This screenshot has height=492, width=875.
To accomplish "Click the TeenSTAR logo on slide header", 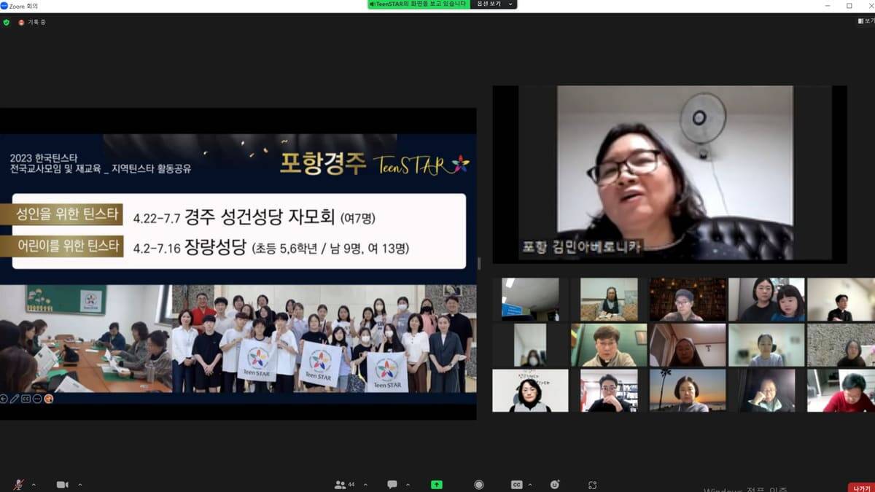I will click(421, 165).
